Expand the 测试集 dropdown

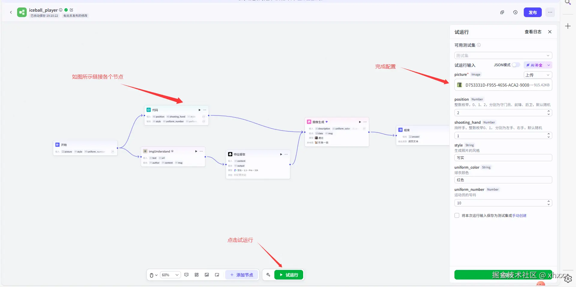tap(503, 55)
